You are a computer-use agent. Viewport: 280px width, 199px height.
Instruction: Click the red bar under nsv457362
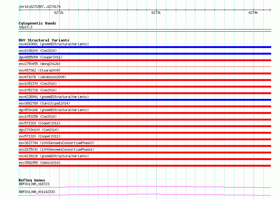pyautogui.click(x=145, y=73)
